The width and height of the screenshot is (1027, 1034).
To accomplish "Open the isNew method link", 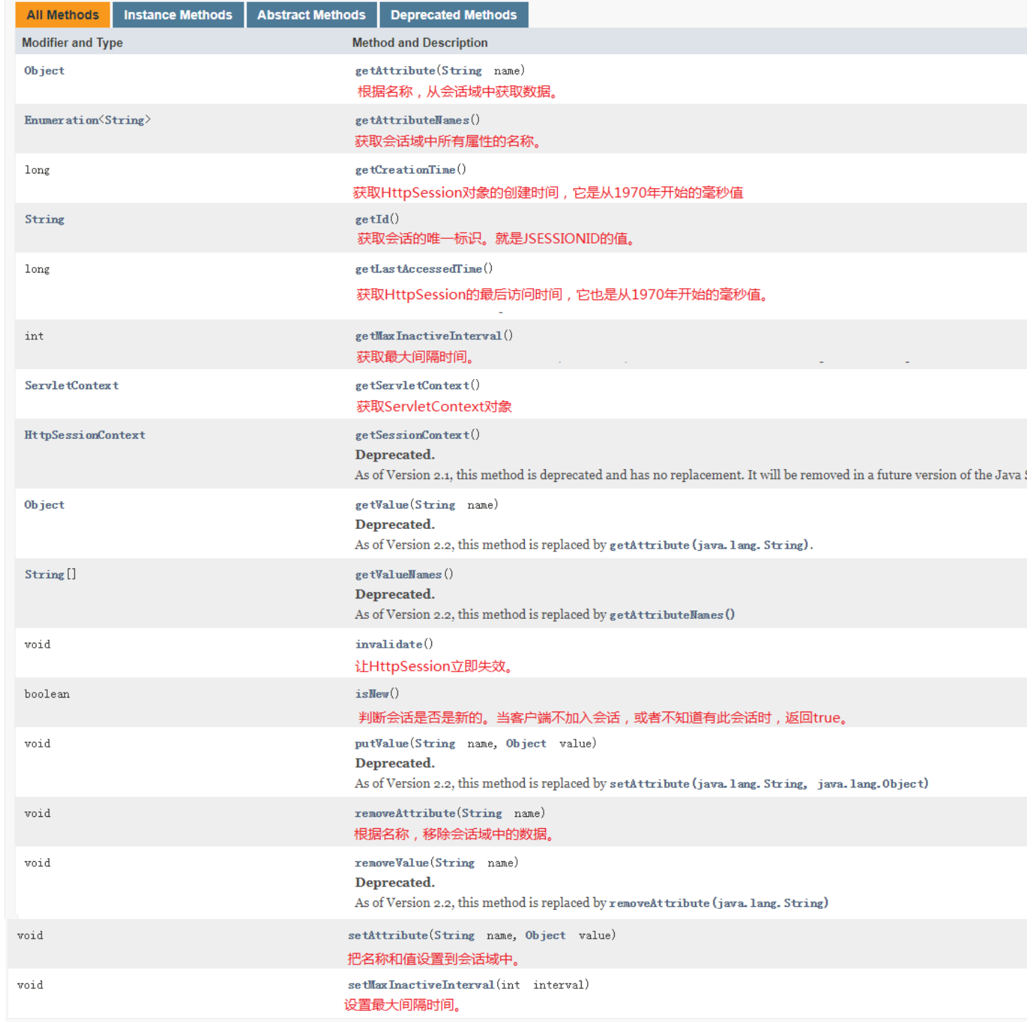I will (372, 693).
